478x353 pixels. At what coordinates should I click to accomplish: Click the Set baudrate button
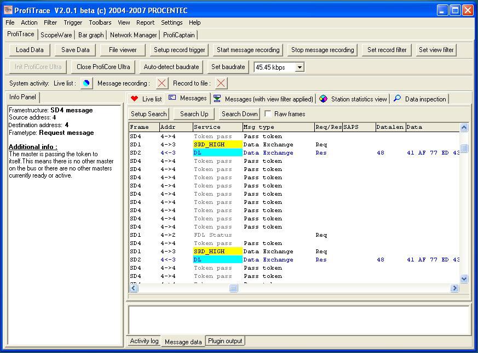coord(228,67)
